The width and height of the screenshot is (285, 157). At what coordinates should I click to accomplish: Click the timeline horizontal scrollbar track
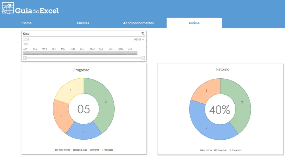[84, 58]
